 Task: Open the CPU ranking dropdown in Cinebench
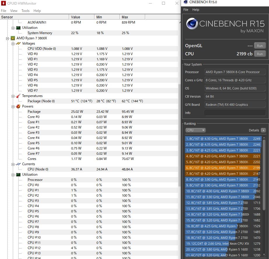pyautogui.click(x=195, y=130)
